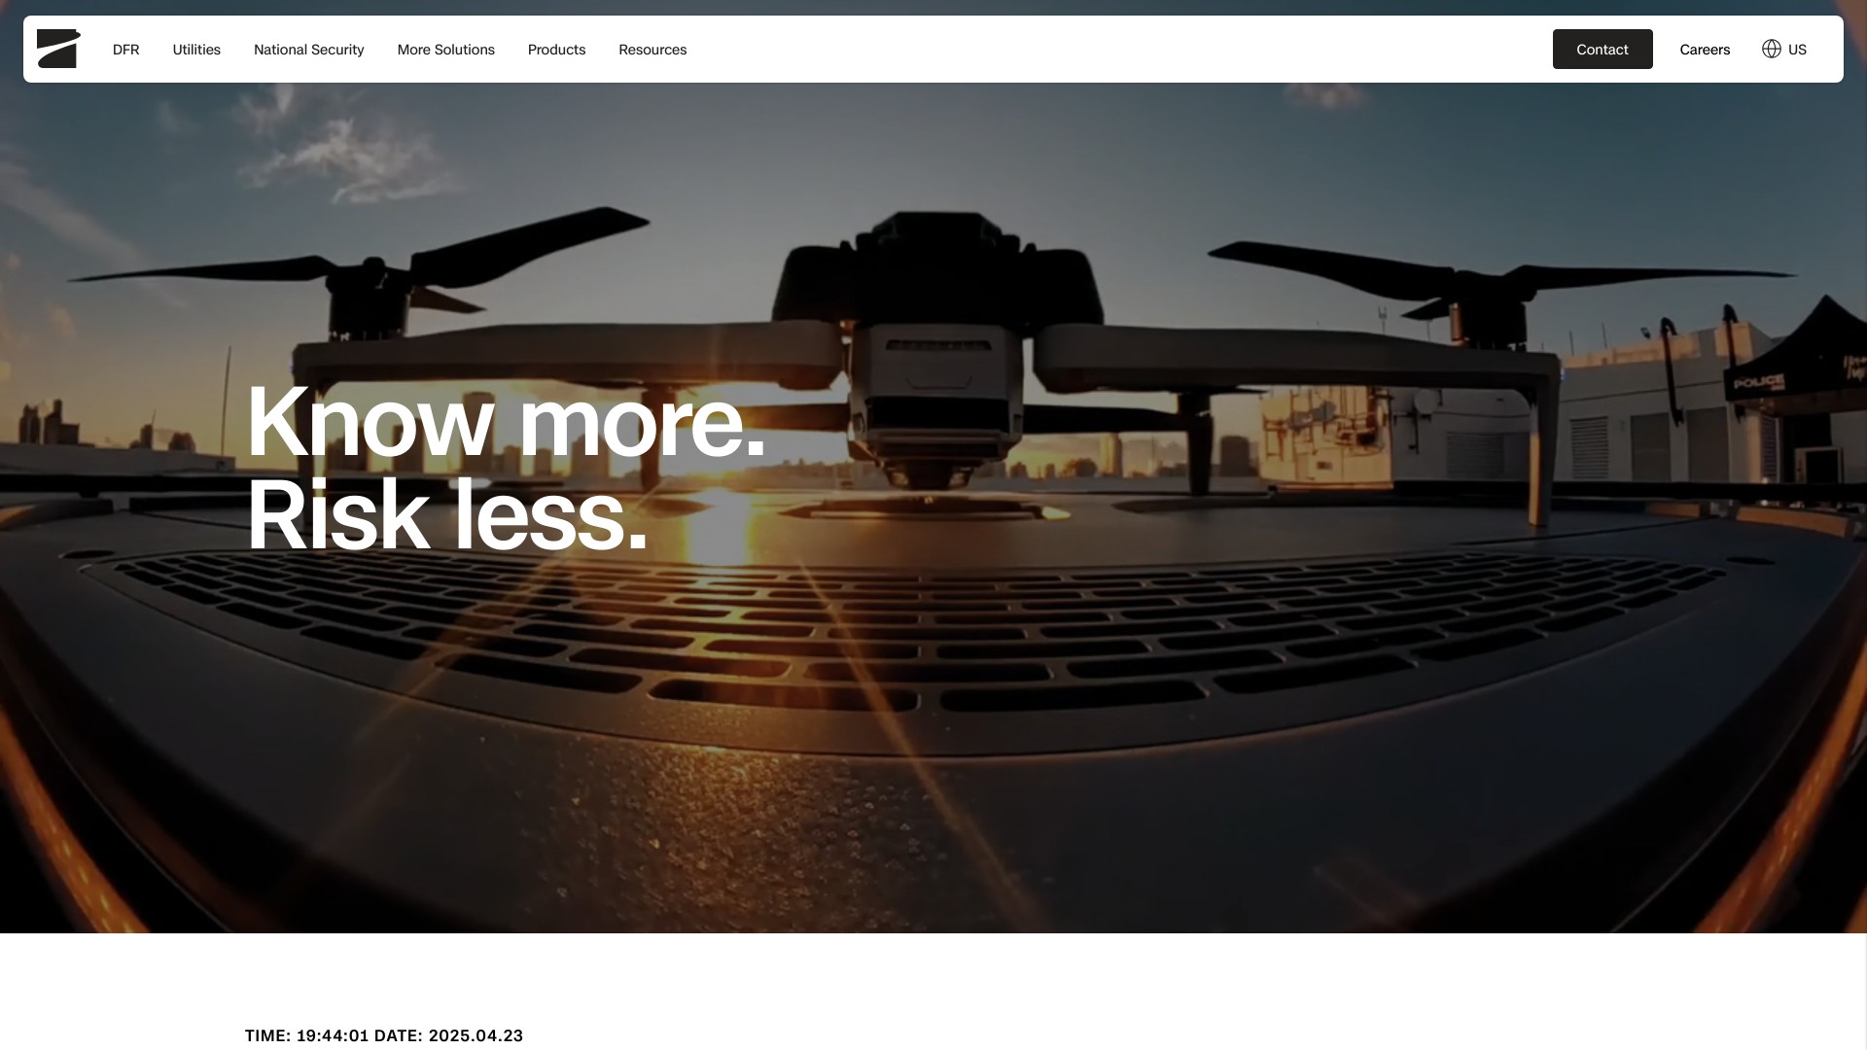Open the Utilities menu item

(196, 50)
